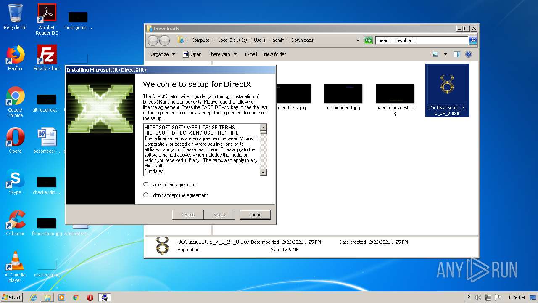Open Windows Explorer taskbar button

[x=47, y=298]
